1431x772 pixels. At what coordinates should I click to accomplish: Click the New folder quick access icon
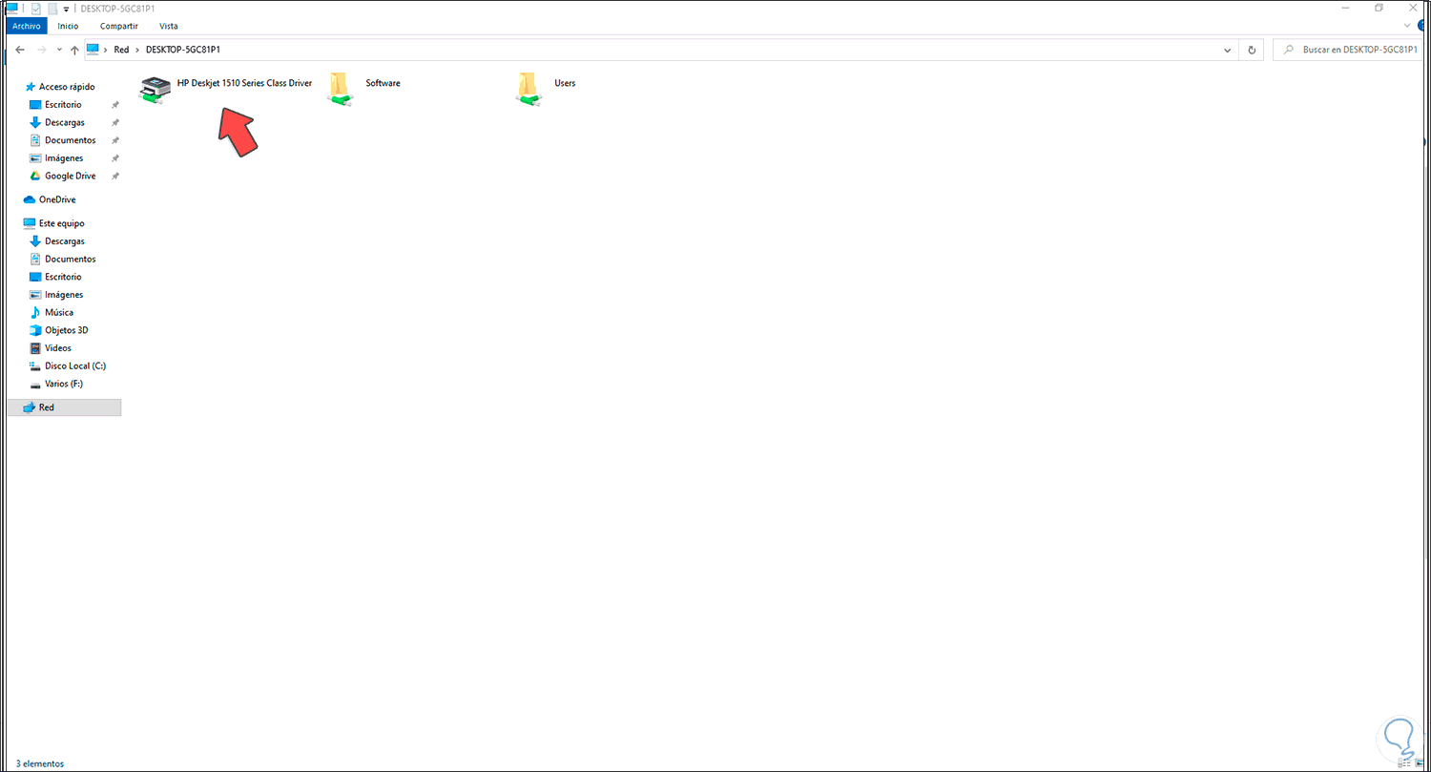click(54, 8)
